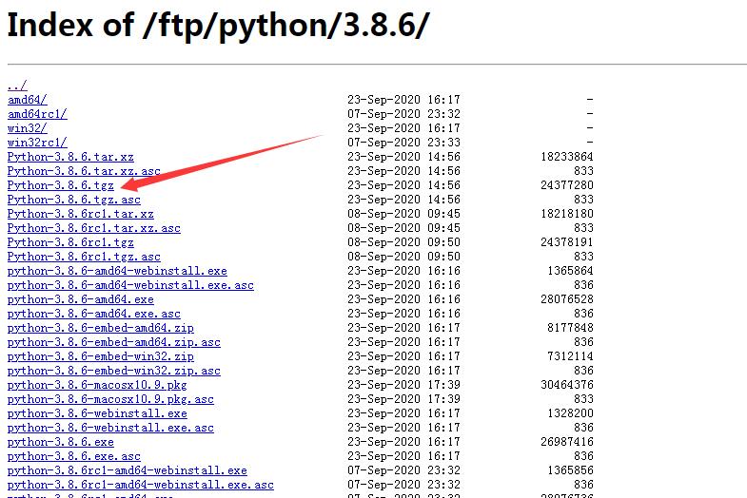The width and height of the screenshot is (747, 498).
Task: Open python-3.8.6-embed-win32.zip.asc link
Action: click(114, 371)
